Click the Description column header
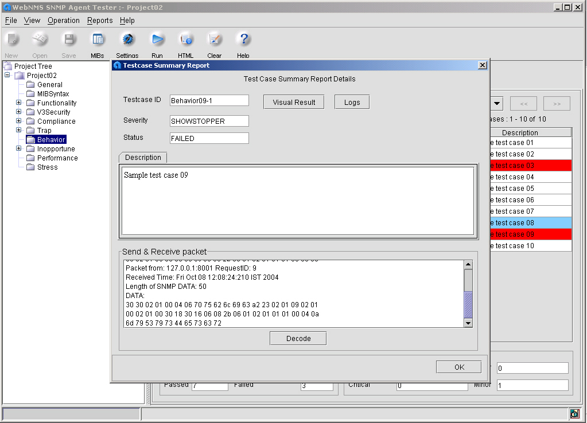The width and height of the screenshot is (587, 423). click(x=531, y=132)
